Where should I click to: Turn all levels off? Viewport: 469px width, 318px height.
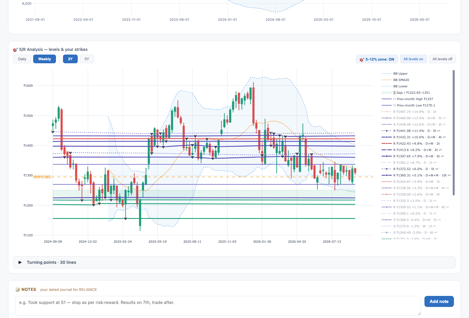[442, 59]
